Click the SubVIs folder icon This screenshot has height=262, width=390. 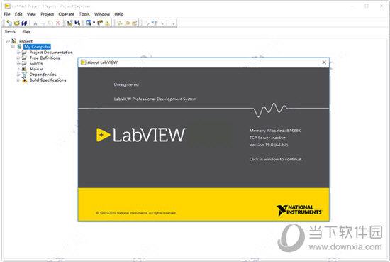click(24, 63)
